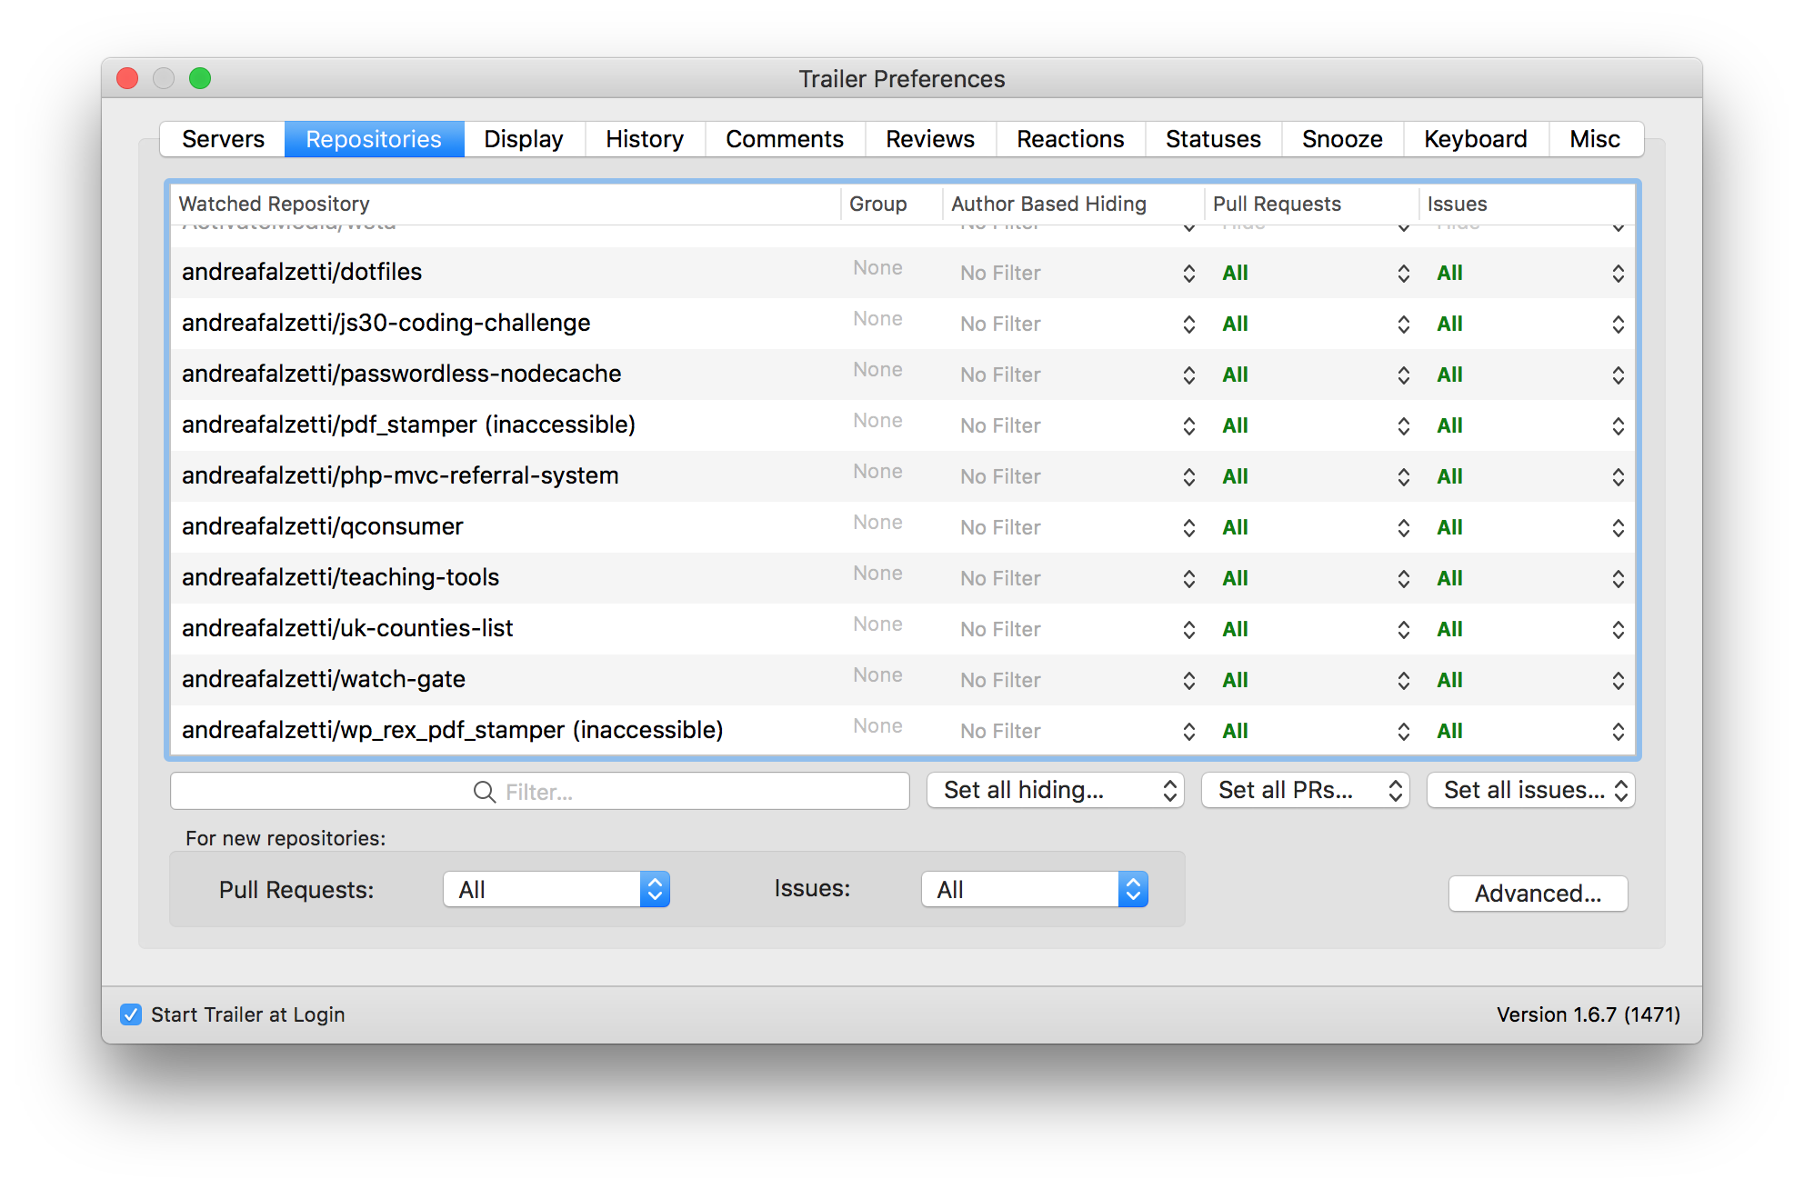
Task: Go to the Comments tab
Action: click(x=785, y=139)
